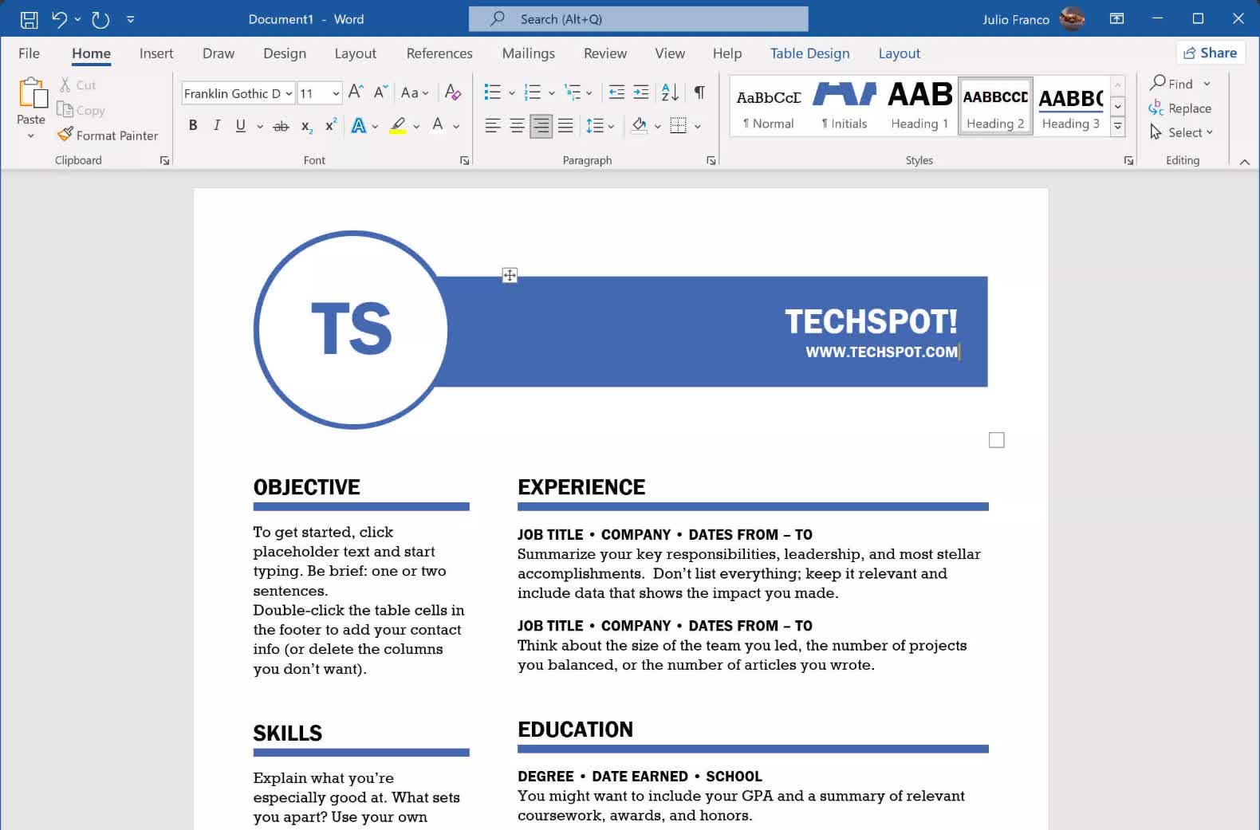Collapse the ribbon with the chevron
This screenshot has width=1260, height=830.
pos(1245,162)
